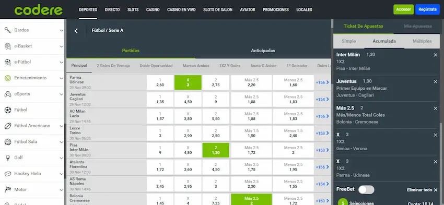The height and width of the screenshot is (205, 444).
Task: Switch to 1º Goleador market tab
Action: pyautogui.click(x=297, y=66)
